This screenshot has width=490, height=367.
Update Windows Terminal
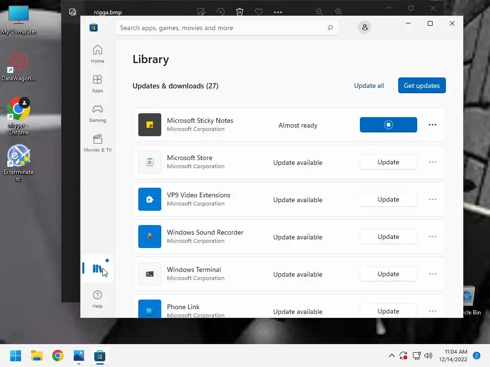point(389,274)
